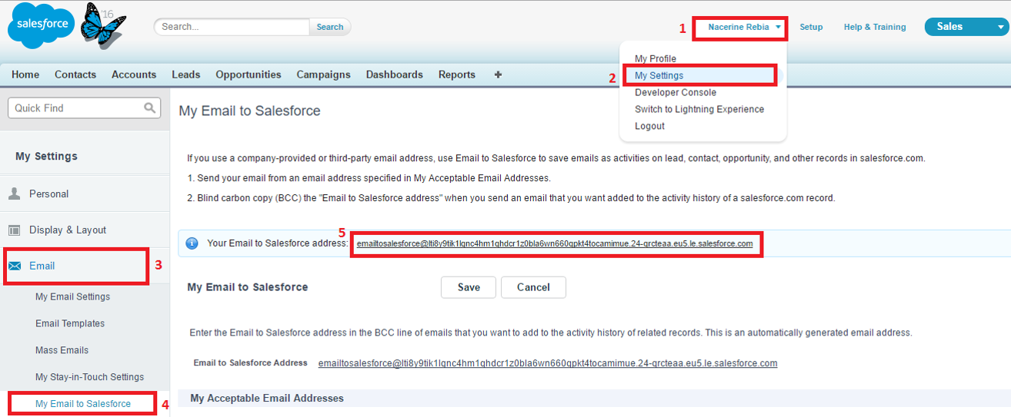Go to the Dashboards tab
The height and width of the screenshot is (417, 1011).
point(394,74)
